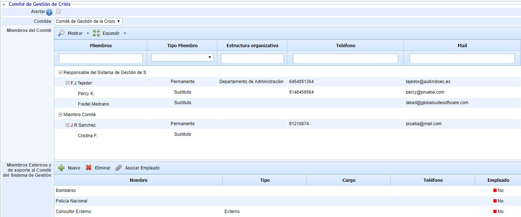521x217 pixels.
Task: Click the paperclip Asociar Empleado icon
Action: [x=119, y=168]
